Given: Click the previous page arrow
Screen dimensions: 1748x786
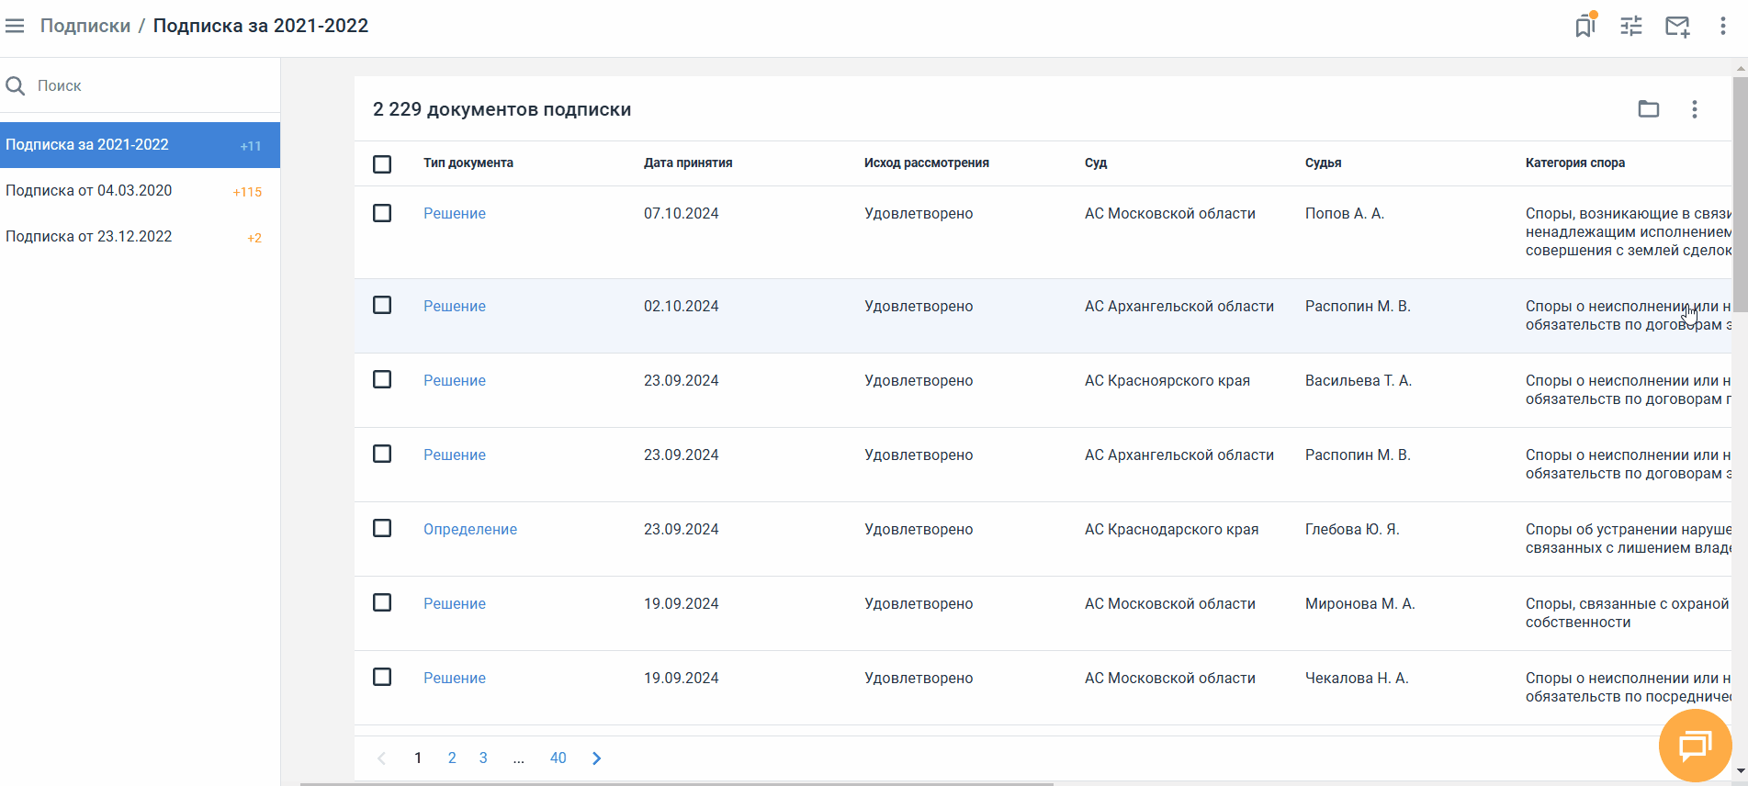Looking at the screenshot, I should pos(382,758).
